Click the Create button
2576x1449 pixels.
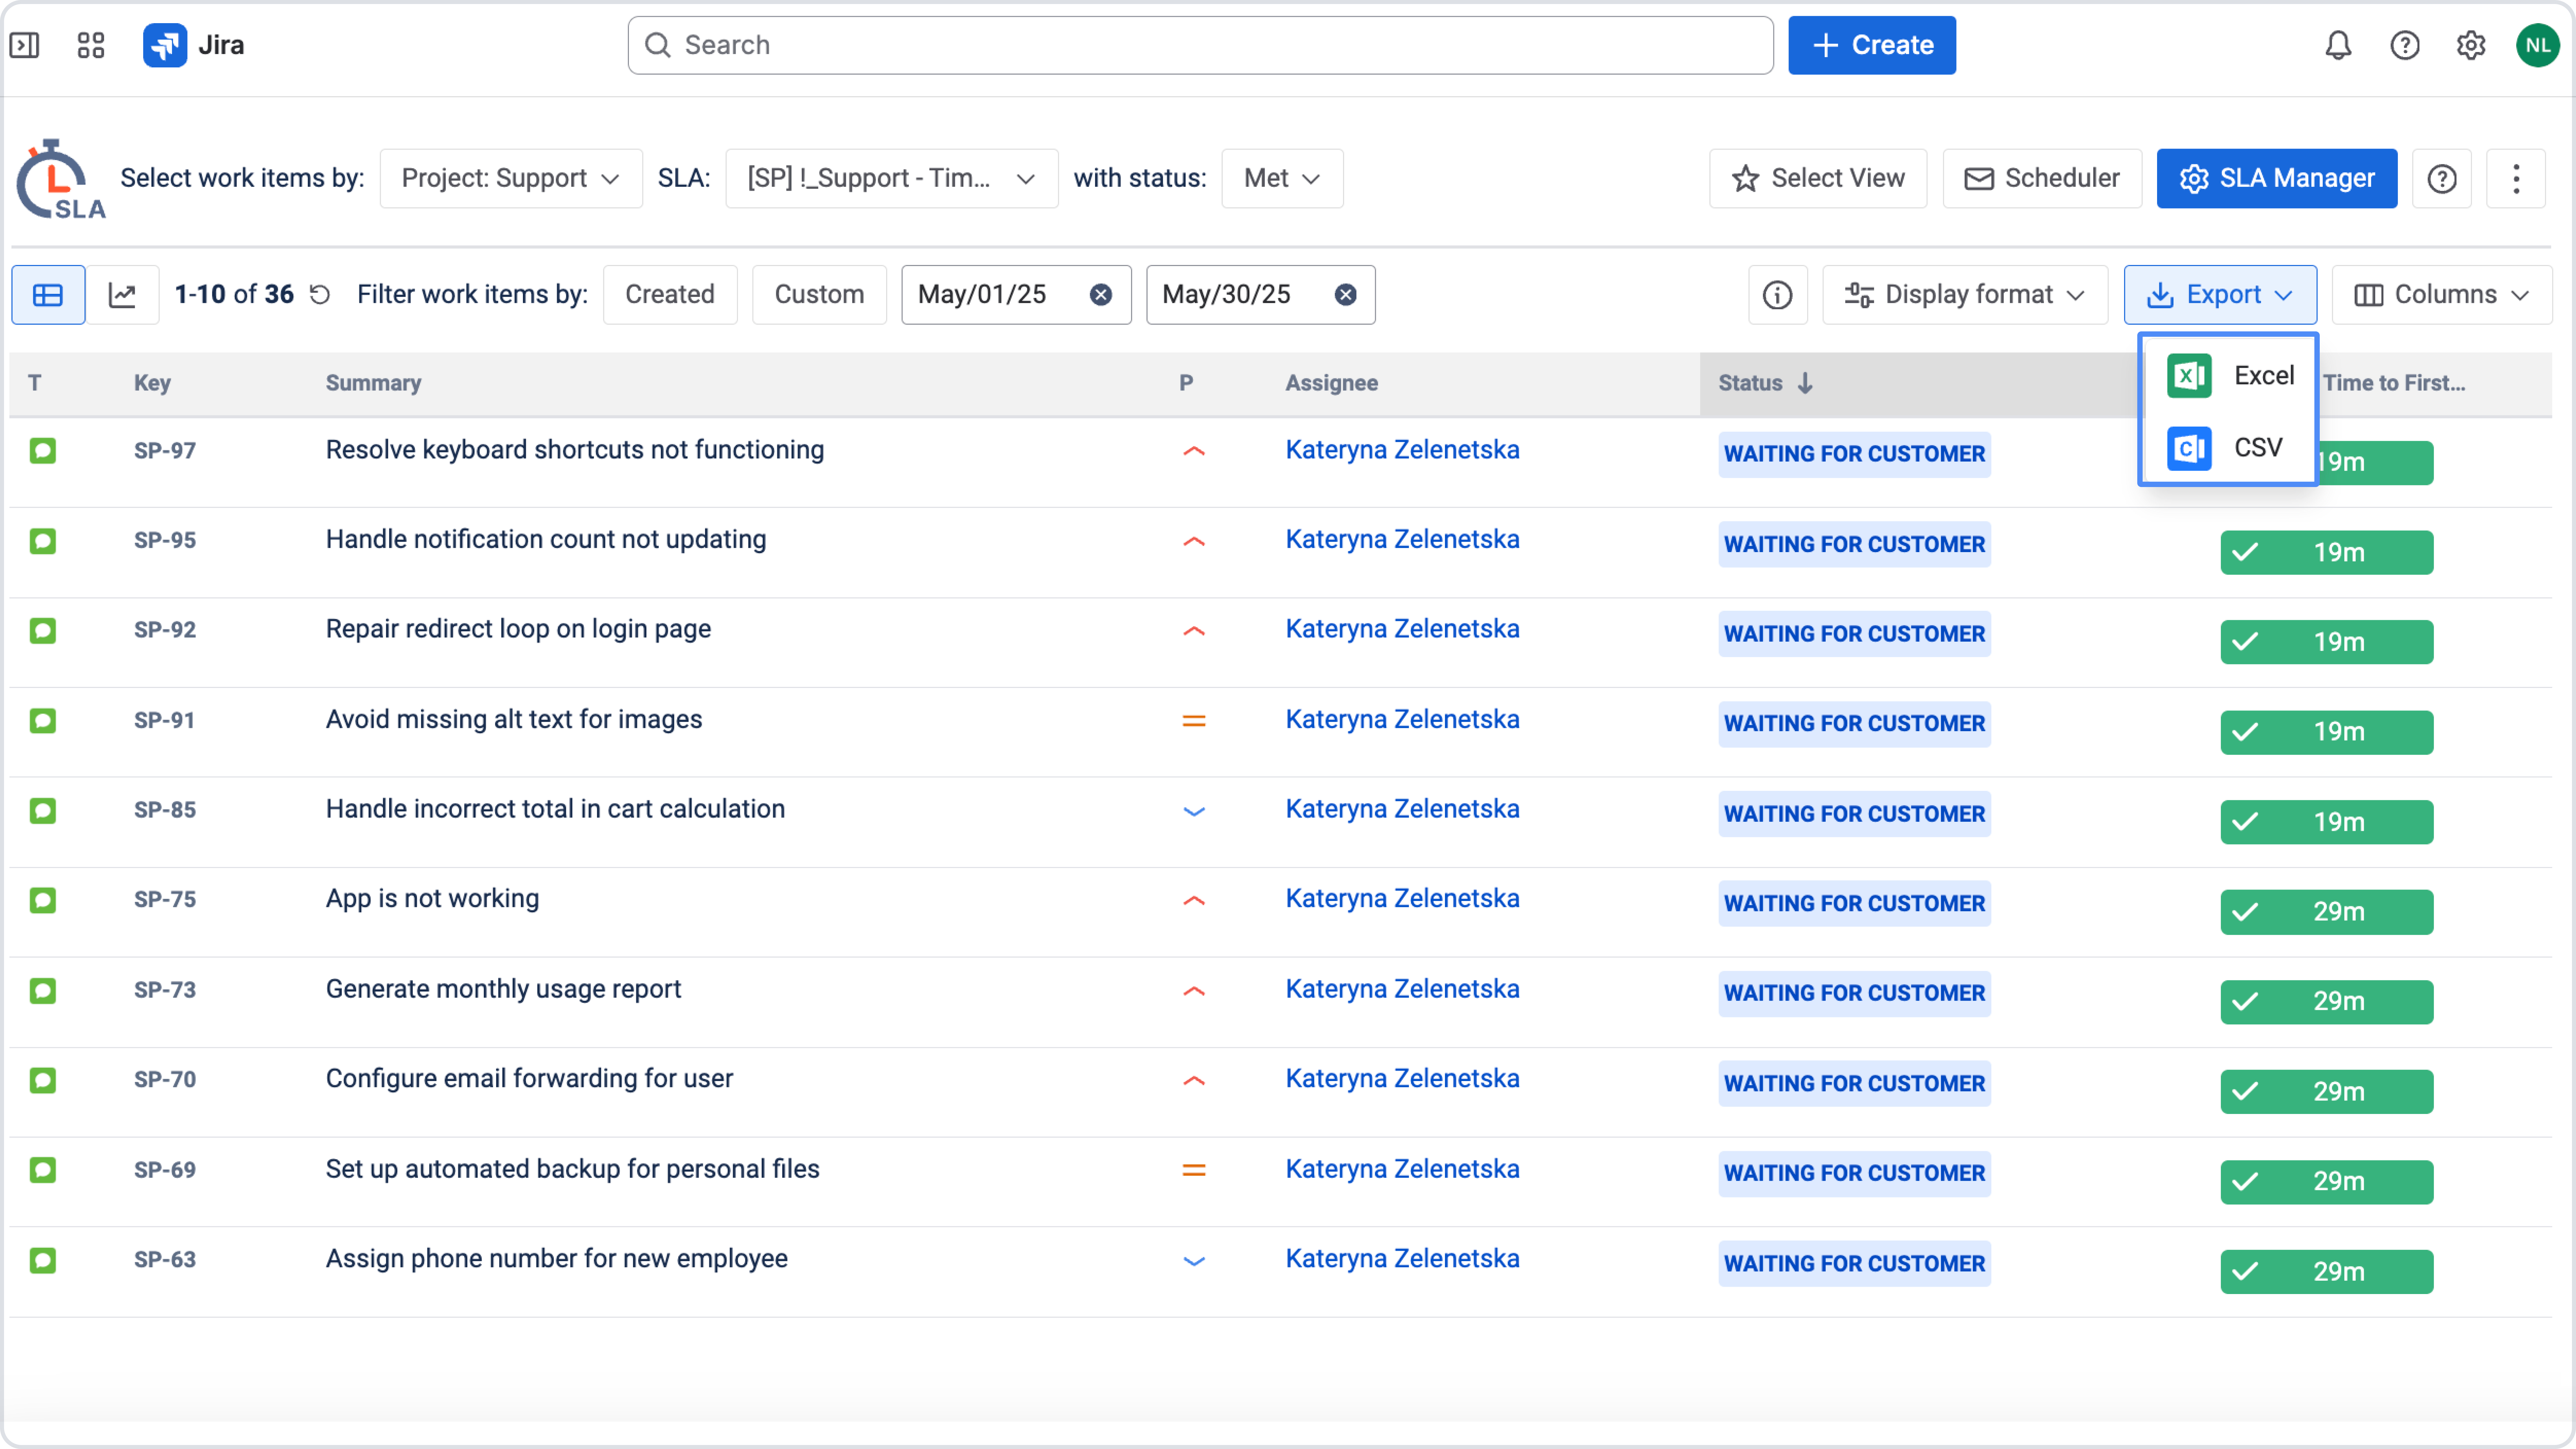tap(1872, 45)
